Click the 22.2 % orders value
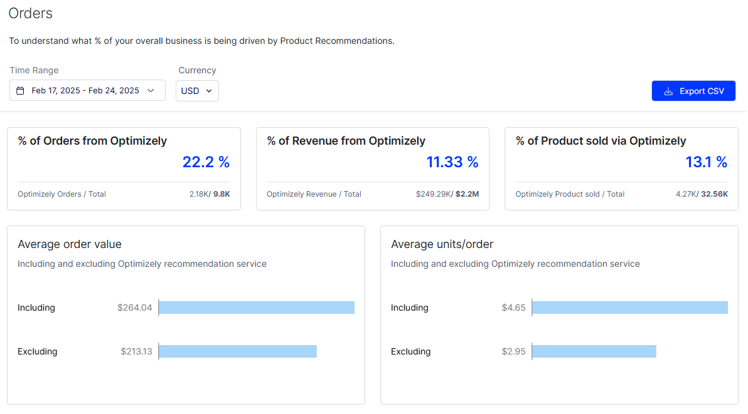748x414 pixels. [206, 162]
